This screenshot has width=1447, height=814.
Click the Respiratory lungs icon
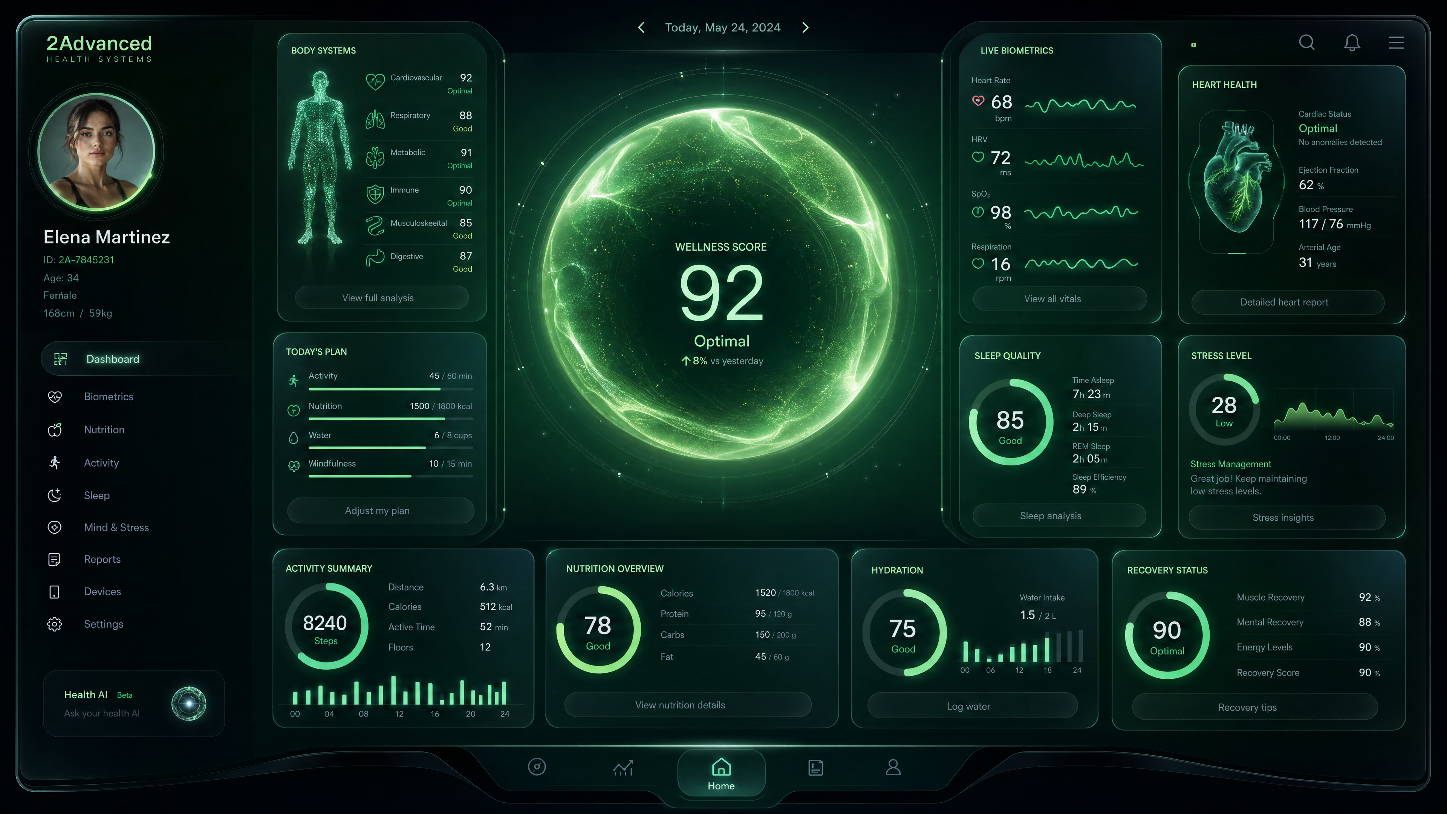375,120
